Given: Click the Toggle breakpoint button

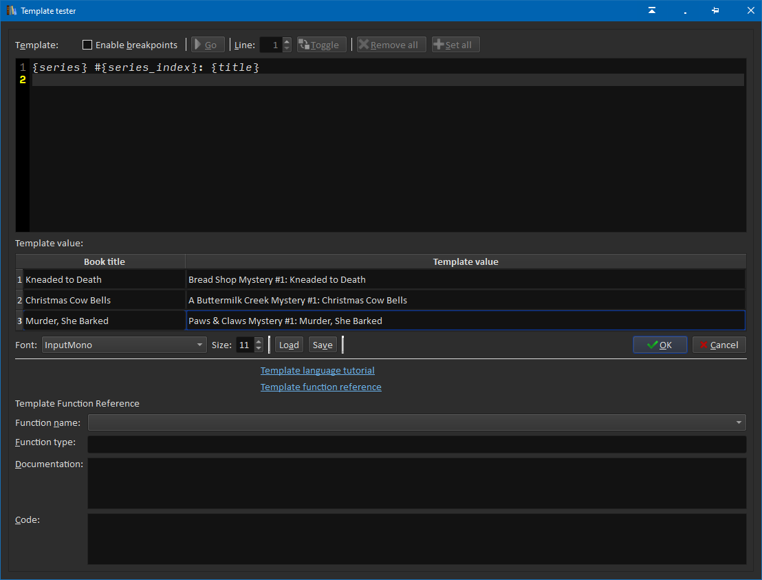Looking at the screenshot, I should (322, 45).
